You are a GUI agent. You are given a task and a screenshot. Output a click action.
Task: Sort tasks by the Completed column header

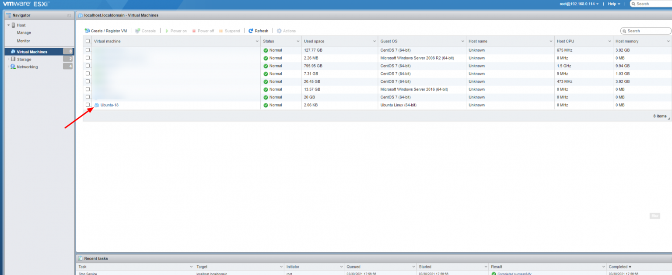pos(619,267)
